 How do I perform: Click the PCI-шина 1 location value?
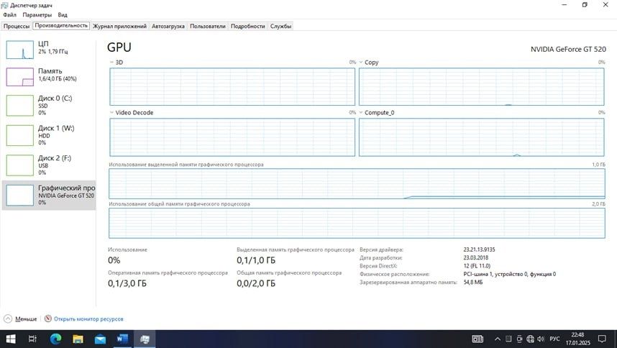pyautogui.click(x=510, y=274)
